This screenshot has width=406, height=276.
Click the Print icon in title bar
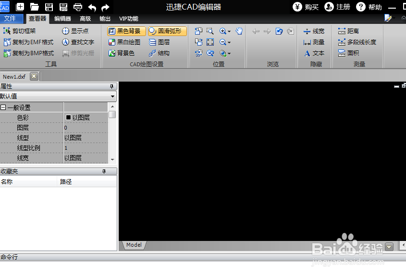(x=78, y=7)
